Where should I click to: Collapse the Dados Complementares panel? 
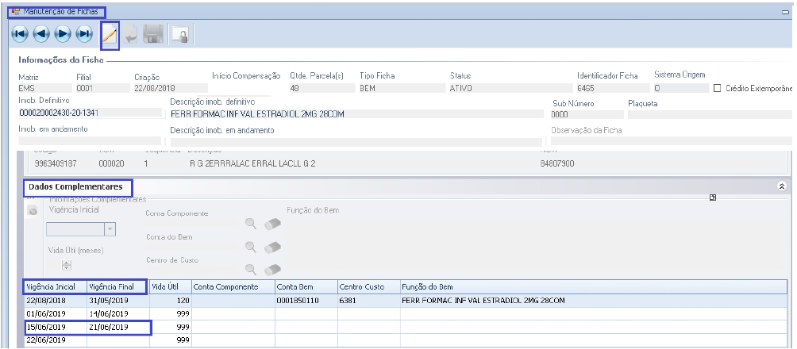(x=781, y=186)
